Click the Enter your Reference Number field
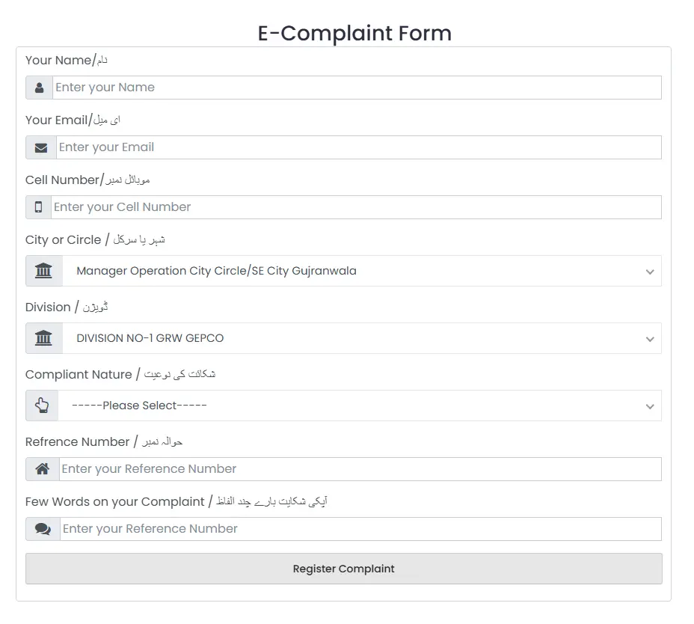 (x=359, y=469)
